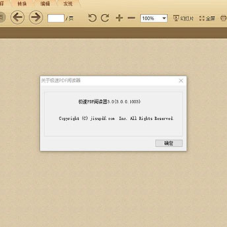Switch to the 编辑 tab
The image size is (227, 227).
45,4
